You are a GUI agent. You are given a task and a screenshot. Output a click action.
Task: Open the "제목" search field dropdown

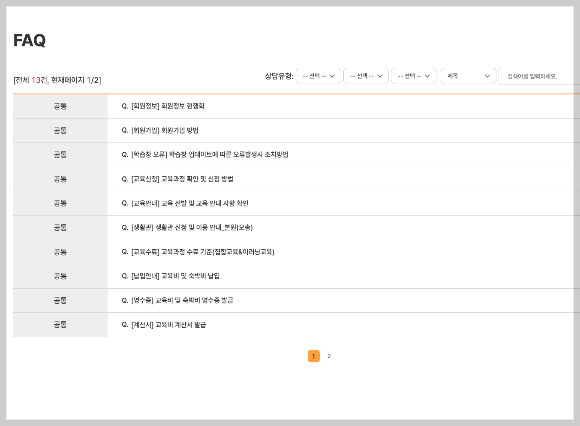(x=468, y=76)
